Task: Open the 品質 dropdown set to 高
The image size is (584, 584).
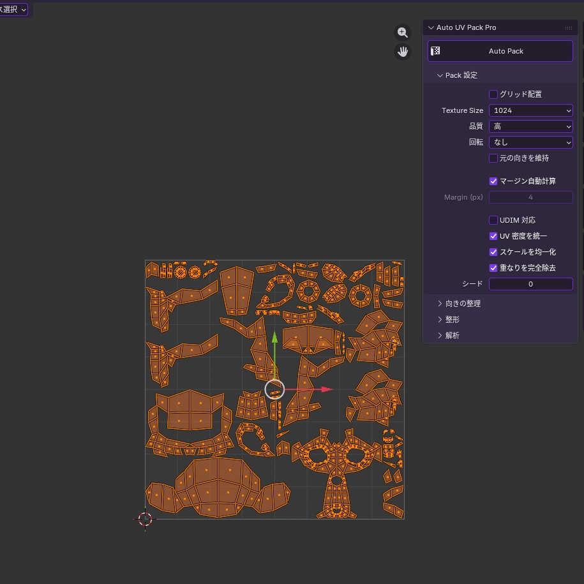Action: pyautogui.click(x=530, y=126)
